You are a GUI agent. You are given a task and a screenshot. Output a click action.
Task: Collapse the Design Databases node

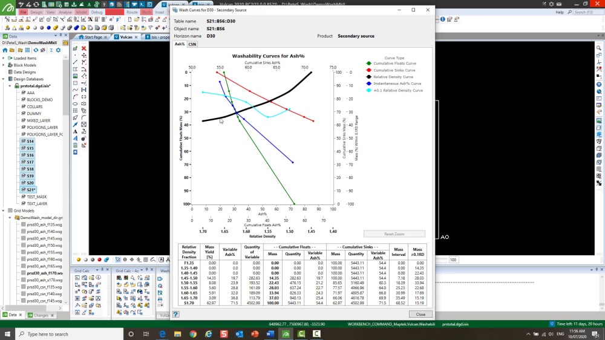(x=3, y=79)
